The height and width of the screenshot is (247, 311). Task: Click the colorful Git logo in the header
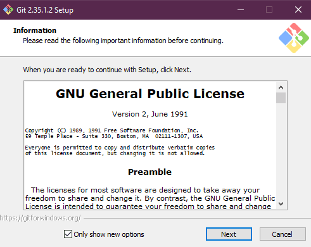click(294, 38)
